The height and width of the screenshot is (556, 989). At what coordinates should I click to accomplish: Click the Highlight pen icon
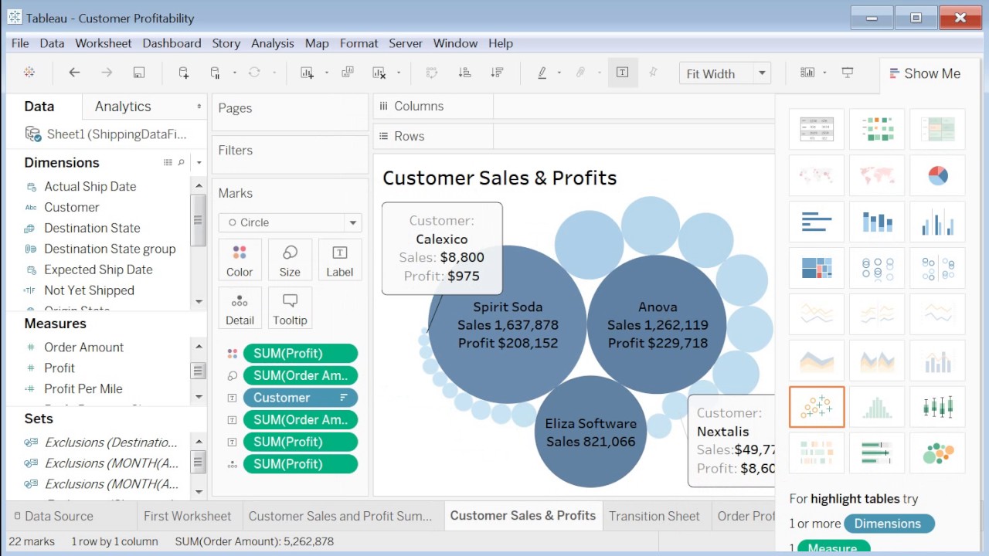tap(542, 73)
